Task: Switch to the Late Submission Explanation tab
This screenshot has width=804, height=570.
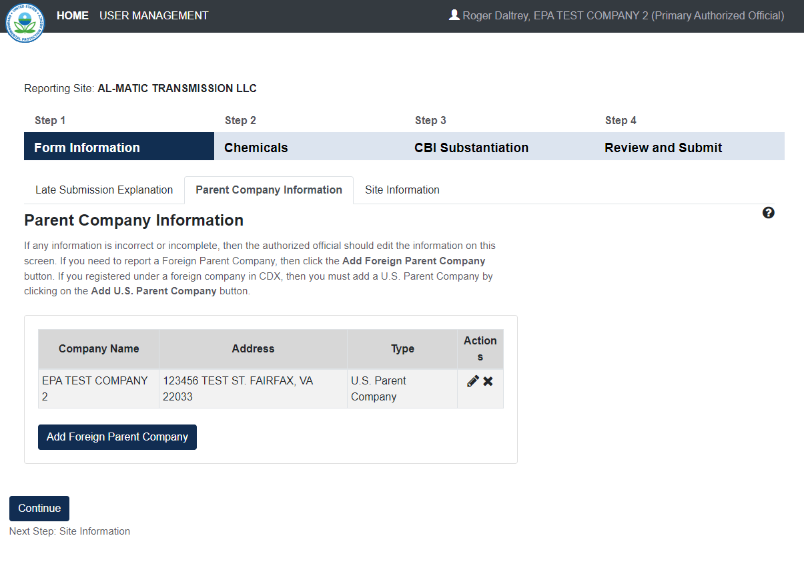Action: (x=104, y=190)
